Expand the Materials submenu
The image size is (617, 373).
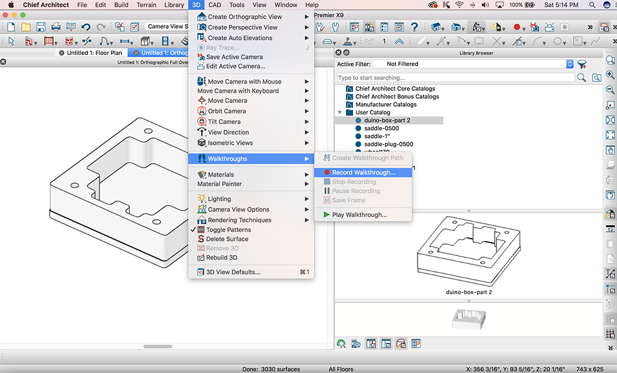pos(251,174)
